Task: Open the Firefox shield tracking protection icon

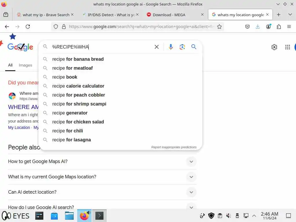Action: click(56, 27)
